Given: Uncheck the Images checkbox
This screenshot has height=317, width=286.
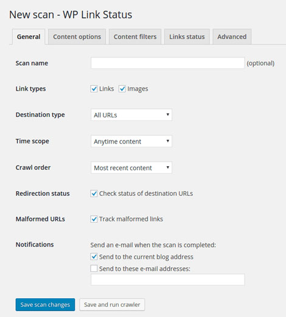Looking at the screenshot, I should pos(122,89).
